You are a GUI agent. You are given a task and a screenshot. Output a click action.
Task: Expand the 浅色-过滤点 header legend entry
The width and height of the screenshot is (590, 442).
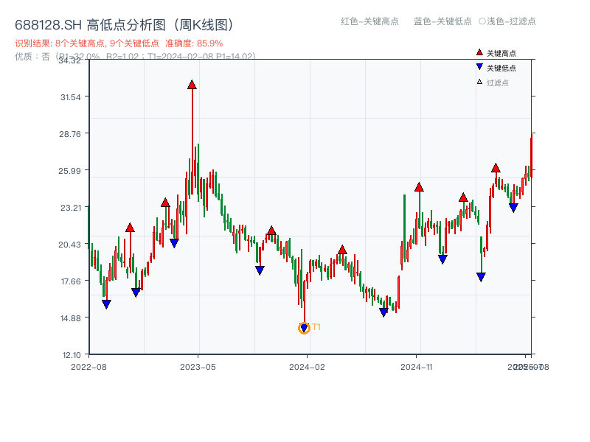[507, 22]
